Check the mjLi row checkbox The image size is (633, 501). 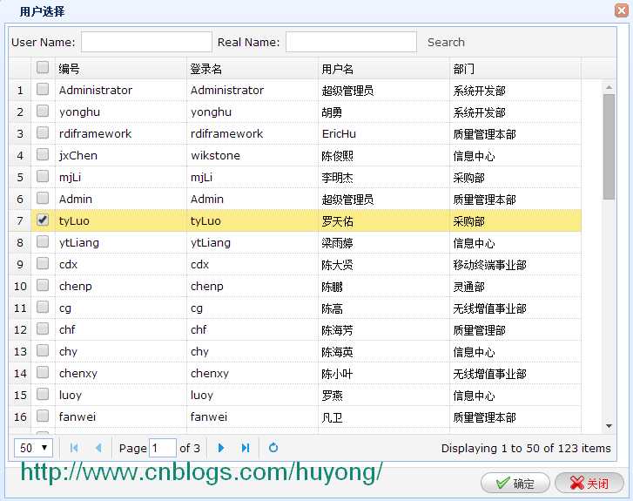pyautogui.click(x=43, y=177)
